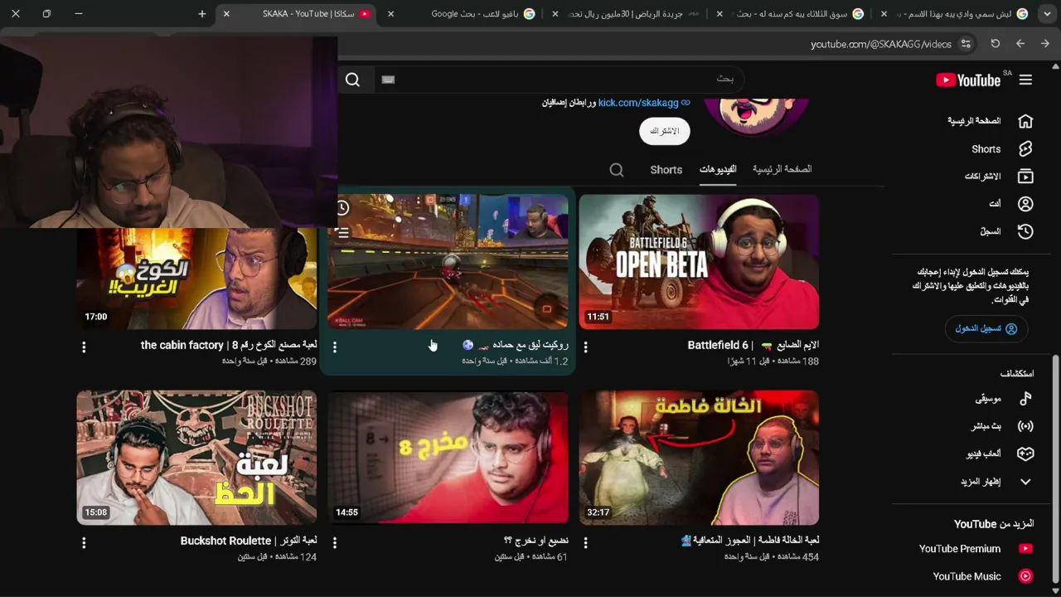This screenshot has height=597, width=1061.
Task: Open the 'مخرج 8' video thumbnail
Action: [x=448, y=458]
